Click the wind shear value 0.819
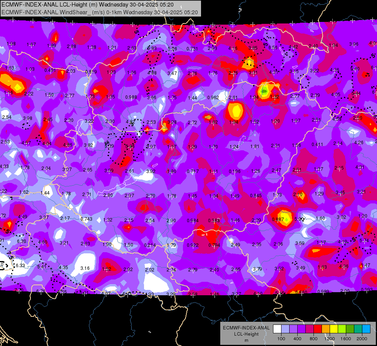The height and width of the screenshot is (346, 377). (91, 72)
